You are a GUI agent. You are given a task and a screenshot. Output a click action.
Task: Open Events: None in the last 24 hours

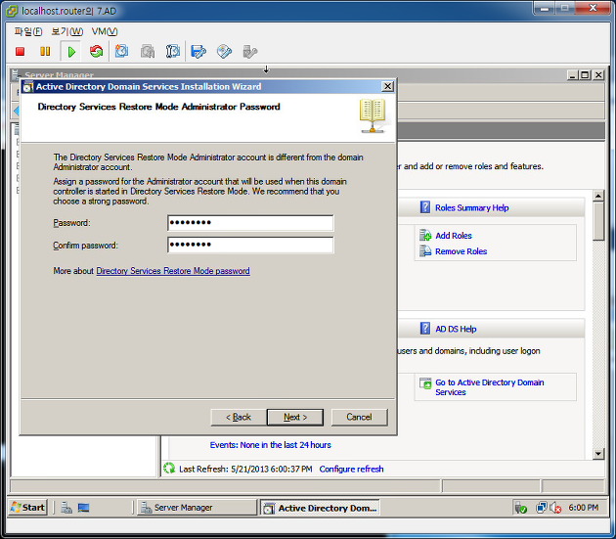point(270,445)
